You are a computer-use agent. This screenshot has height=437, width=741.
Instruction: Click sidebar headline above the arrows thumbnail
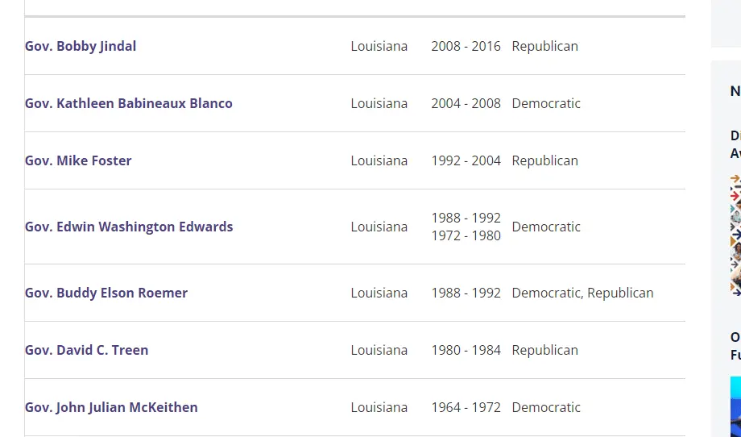[735, 144]
